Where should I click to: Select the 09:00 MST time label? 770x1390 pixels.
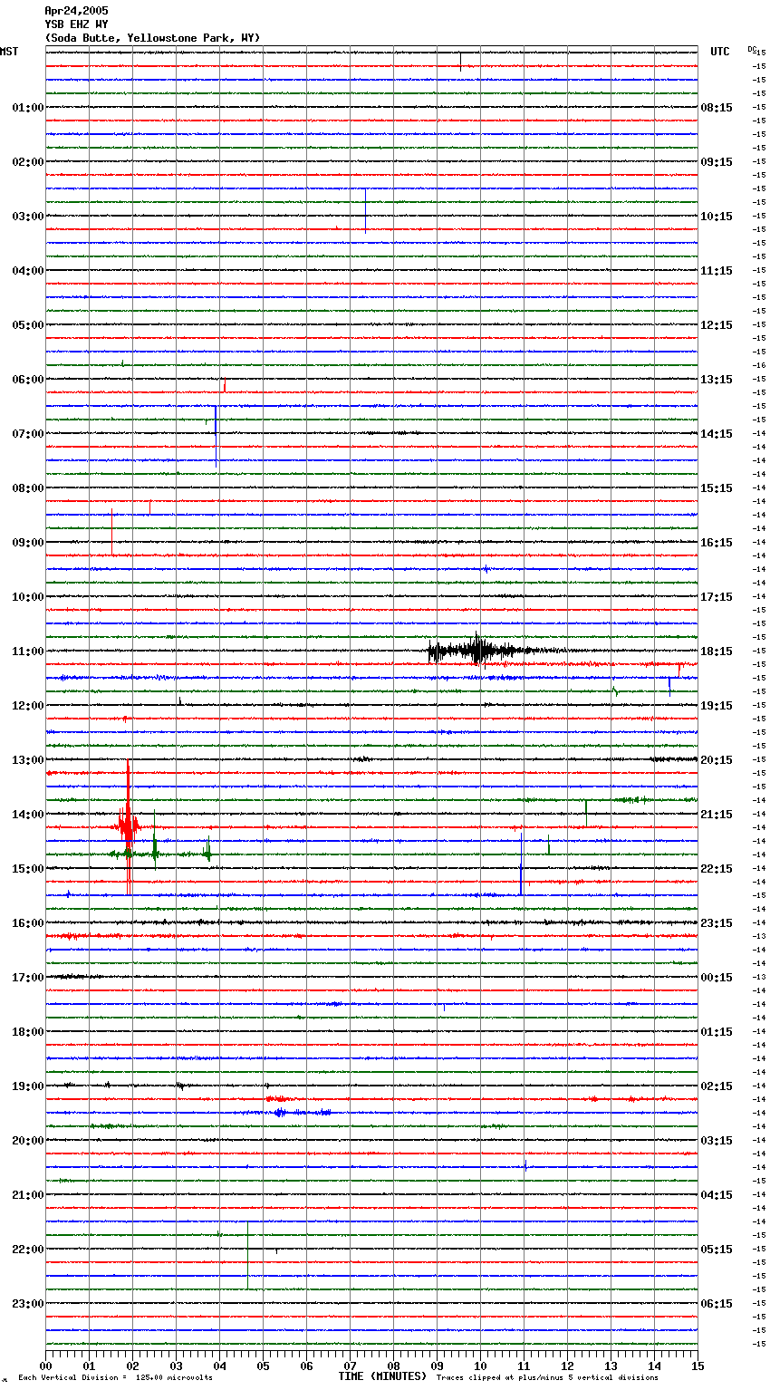pos(27,543)
